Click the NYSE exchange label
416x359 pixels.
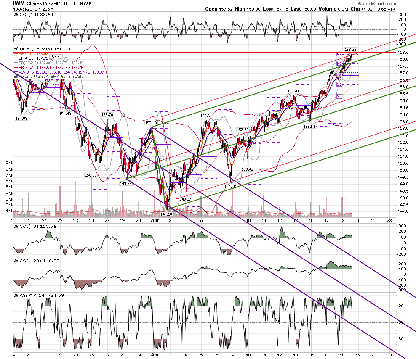(86, 4)
